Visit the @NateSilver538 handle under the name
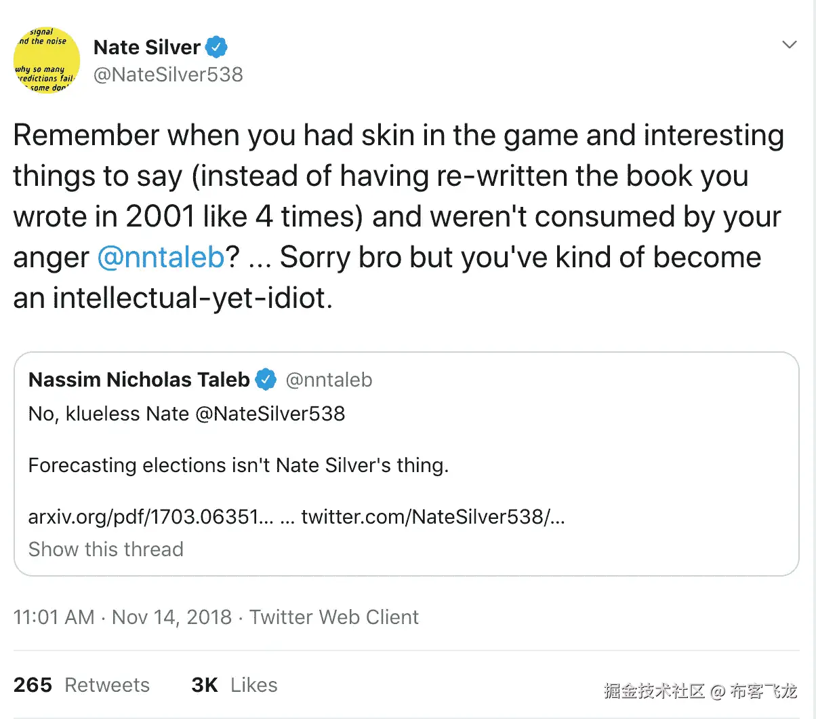Screen dimensions: 816x719 point(168,75)
